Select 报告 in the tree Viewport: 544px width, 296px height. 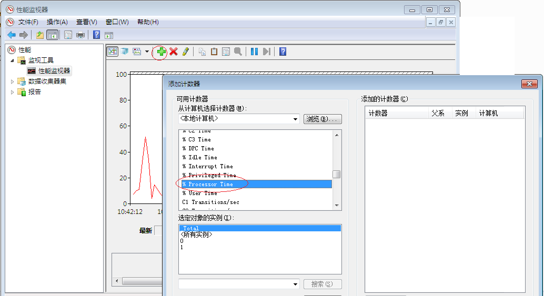[x=34, y=92]
